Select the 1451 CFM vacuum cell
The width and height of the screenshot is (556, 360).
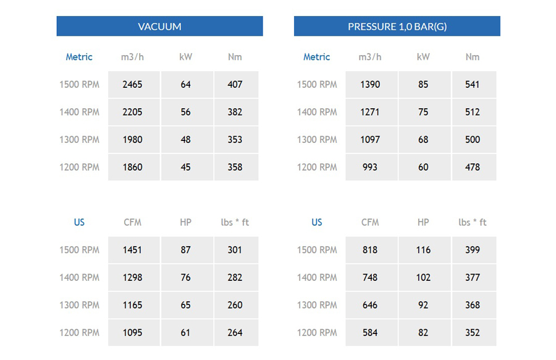[134, 250]
